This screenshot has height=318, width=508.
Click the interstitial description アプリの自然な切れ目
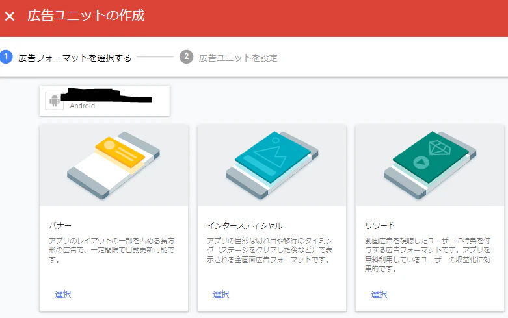click(270, 250)
